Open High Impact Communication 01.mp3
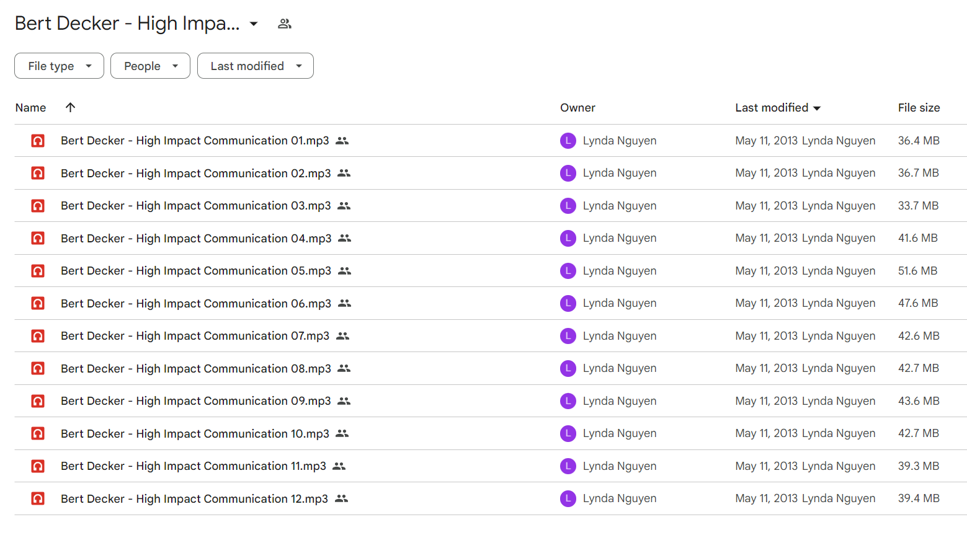The image size is (967, 548). point(195,141)
